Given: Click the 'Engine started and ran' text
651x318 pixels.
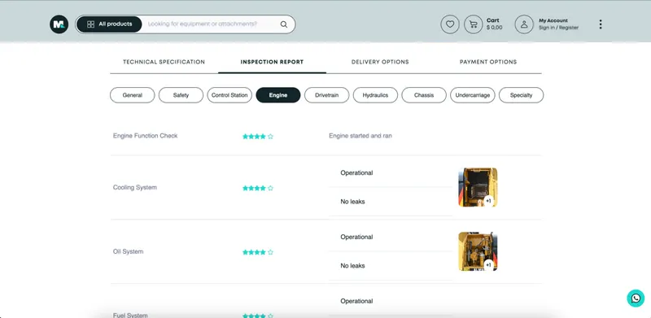Looking at the screenshot, I should point(360,136).
